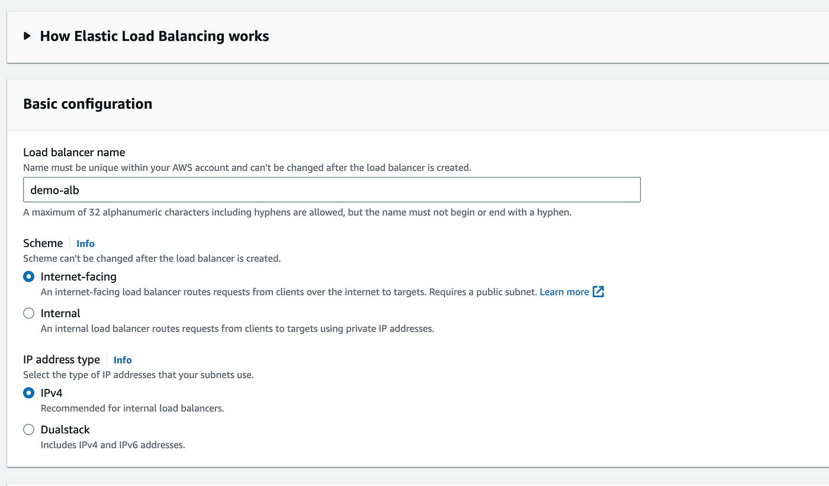
Task: Select the Internal scheme radio button
Action: pyautogui.click(x=28, y=313)
